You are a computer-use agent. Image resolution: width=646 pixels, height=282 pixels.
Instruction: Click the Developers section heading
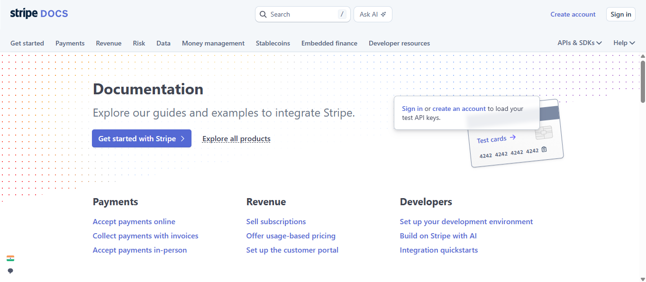pos(426,202)
